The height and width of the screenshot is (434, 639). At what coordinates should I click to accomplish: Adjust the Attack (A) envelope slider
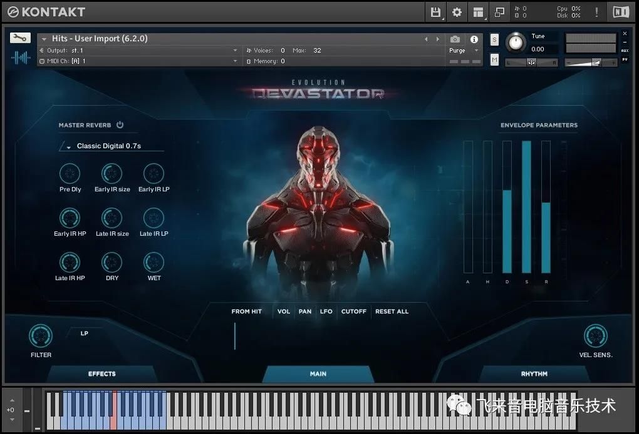(x=468, y=207)
